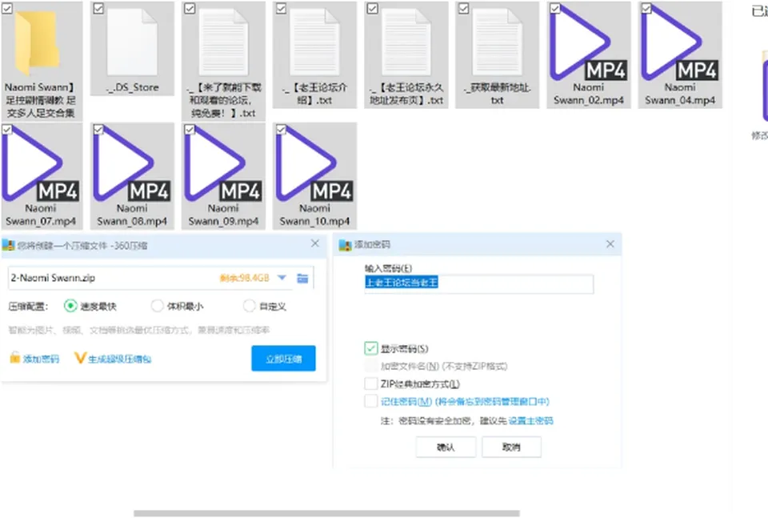Click the Naomi Swann_07.mp4 file icon
The height and width of the screenshot is (518, 768).
[40, 163]
